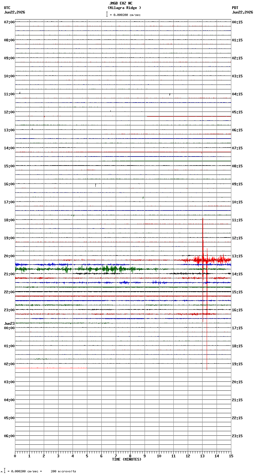The image size is (255, 475).
Task: Click the 07:15 PDT row label
Action: coord(237,148)
